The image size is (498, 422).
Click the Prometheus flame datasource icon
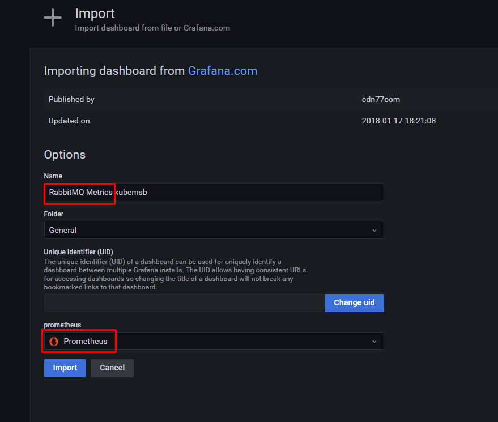click(54, 342)
